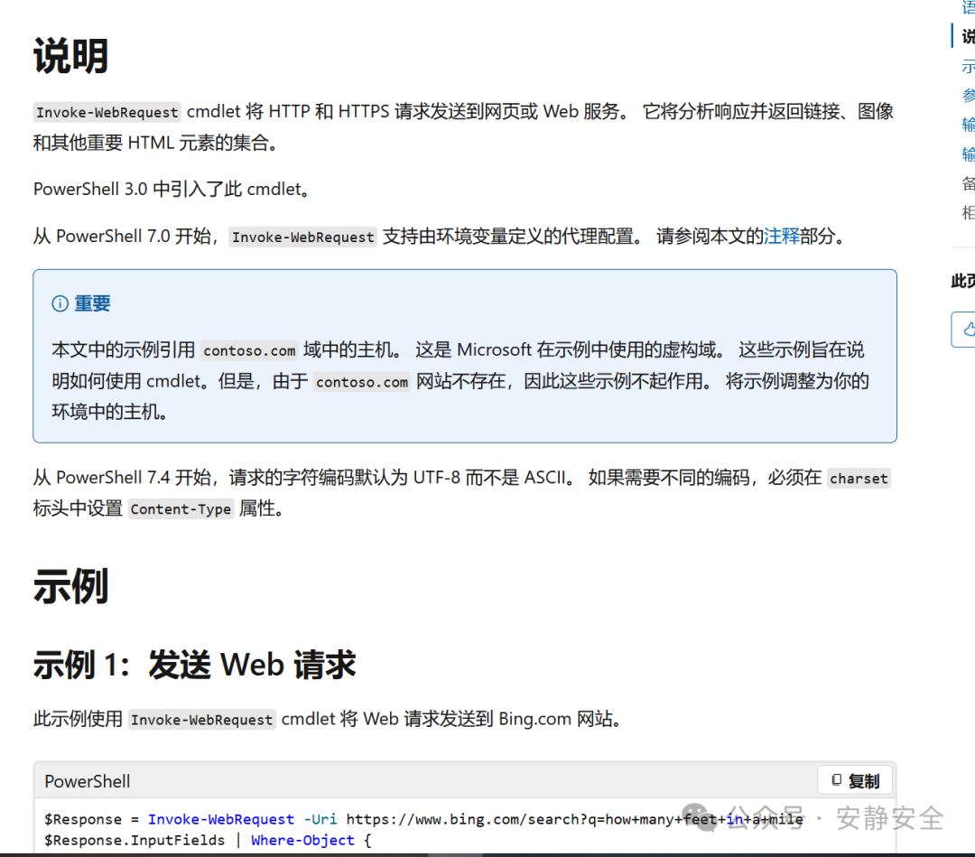
Task: Click the 说明 page heading
Action: click(x=70, y=56)
